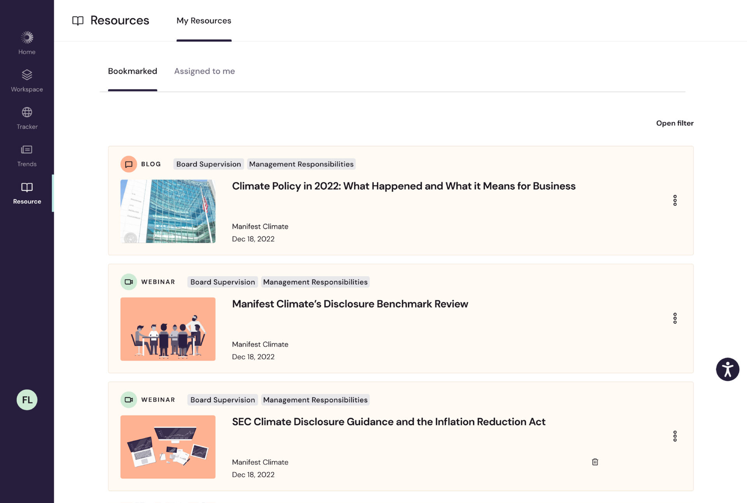Open the accessibility widget

727,369
